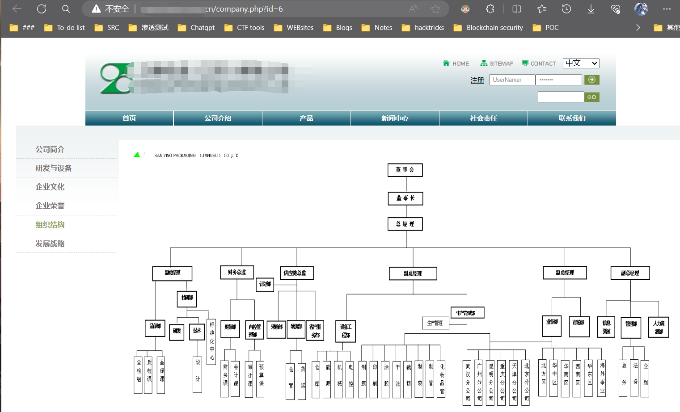Select 公司简介 in the sidebar

(x=50, y=149)
